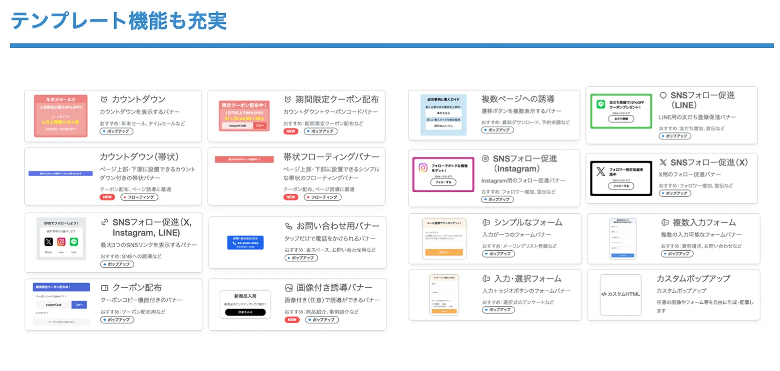The height and width of the screenshot is (371, 780).
Task: Click the ポップアップ tag under 入力・選択フォーム
Action: [x=498, y=310]
